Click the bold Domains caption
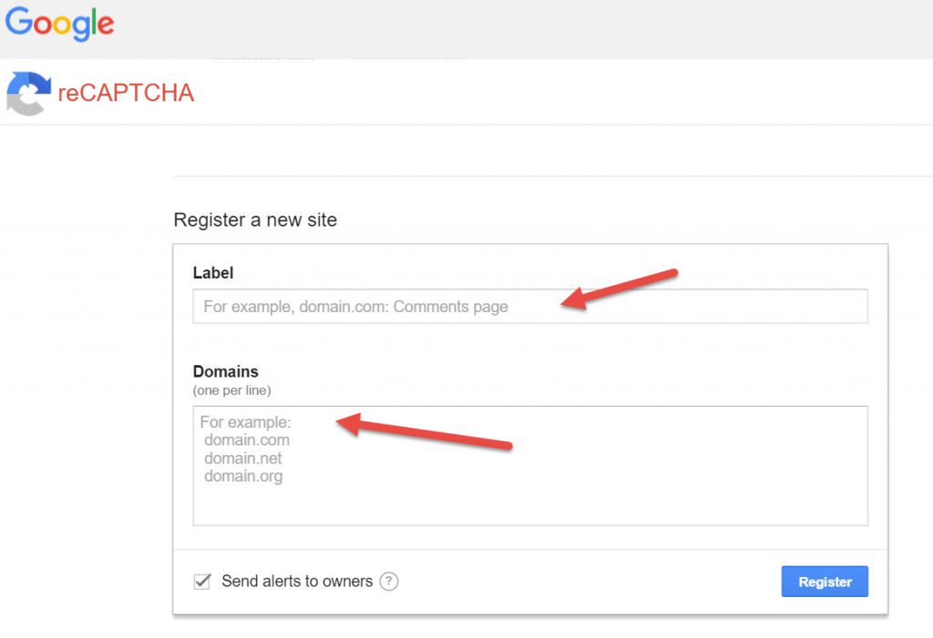The height and width of the screenshot is (638, 933). (226, 371)
